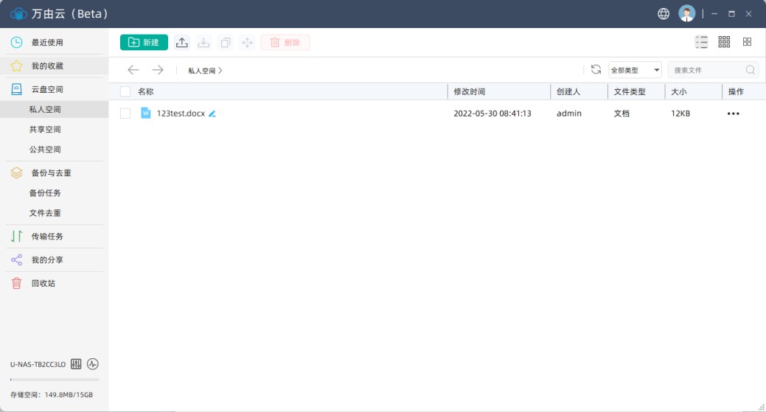Open NAS device settings sliders icon
The width and height of the screenshot is (766, 412).
76,364
